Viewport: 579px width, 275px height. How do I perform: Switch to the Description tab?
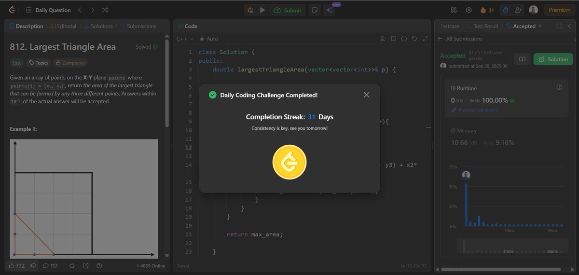tap(26, 26)
